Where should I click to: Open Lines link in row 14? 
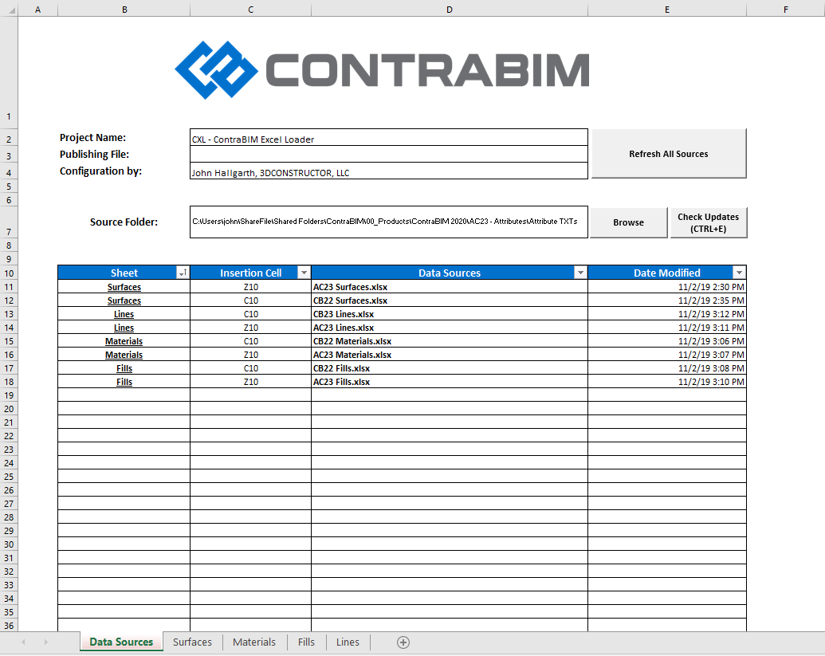pos(124,328)
